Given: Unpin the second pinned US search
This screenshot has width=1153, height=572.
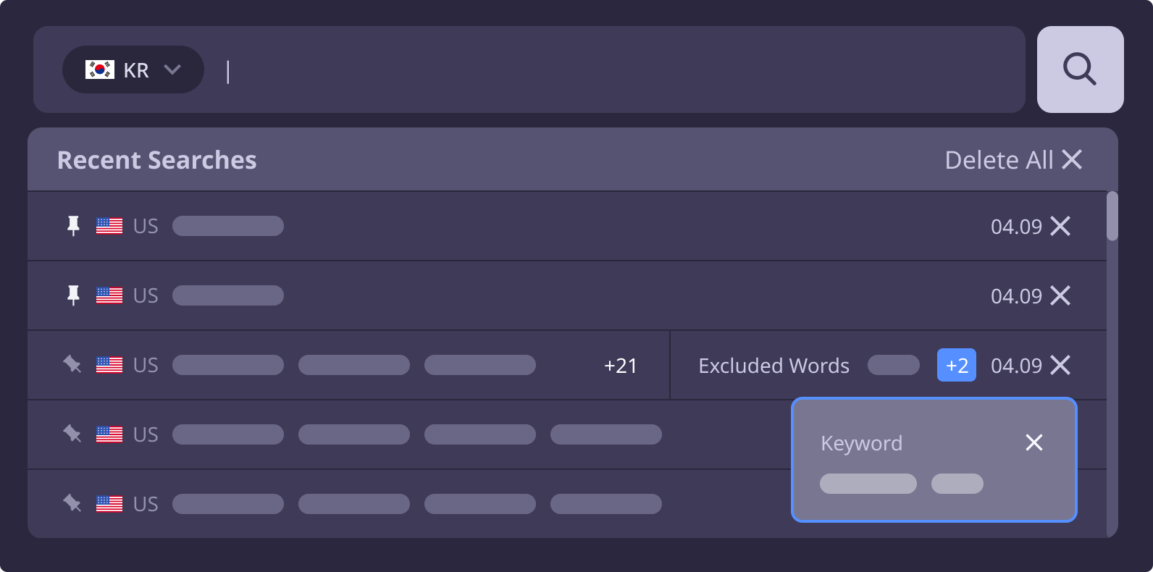Looking at the screenshot, I should 73,295.
